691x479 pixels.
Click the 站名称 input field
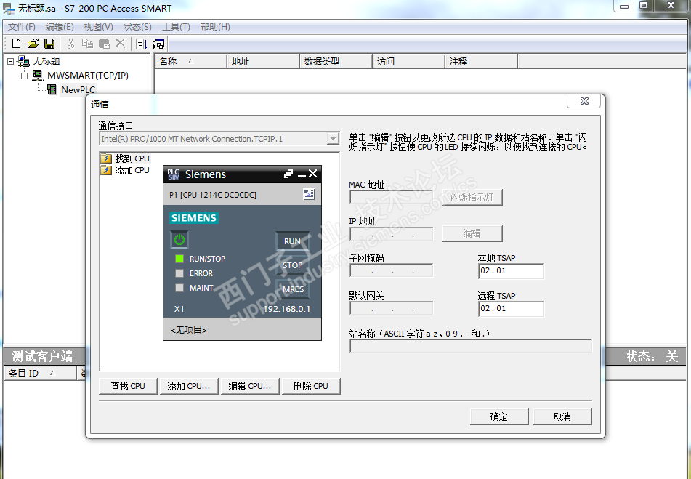[471, 346]
